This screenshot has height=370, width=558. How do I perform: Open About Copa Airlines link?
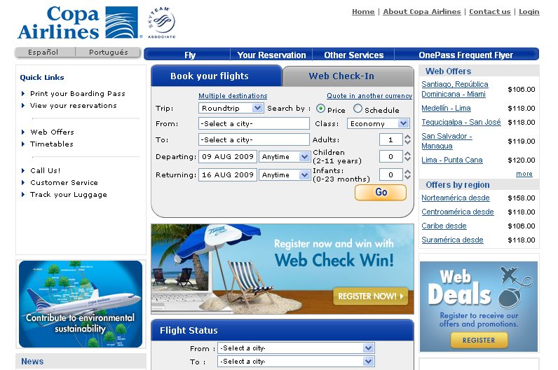[x=422, y=11]
